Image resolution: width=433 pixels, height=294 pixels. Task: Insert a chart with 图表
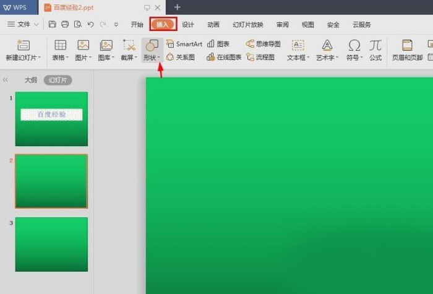click(218, 44)
